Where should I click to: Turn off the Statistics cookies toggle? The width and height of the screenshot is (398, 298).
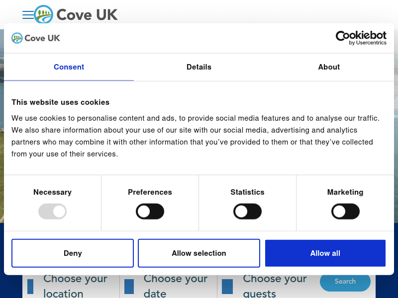247,211
